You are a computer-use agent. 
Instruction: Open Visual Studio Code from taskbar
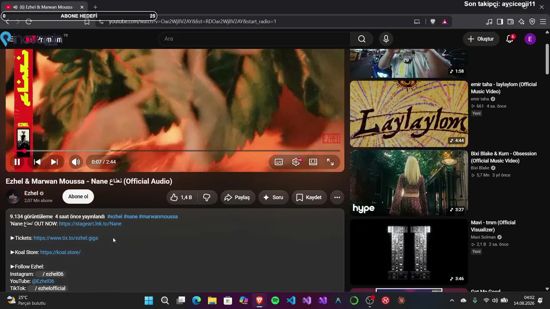[x=291, y=300]
